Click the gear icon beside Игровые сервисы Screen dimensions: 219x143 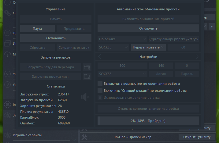pyautogui.click(x=7, y=135)
